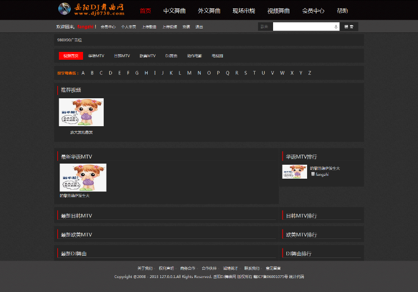This screenshot has height=292, width=418.
Task: Filter videos by letter D
Action: click(110, 73)
